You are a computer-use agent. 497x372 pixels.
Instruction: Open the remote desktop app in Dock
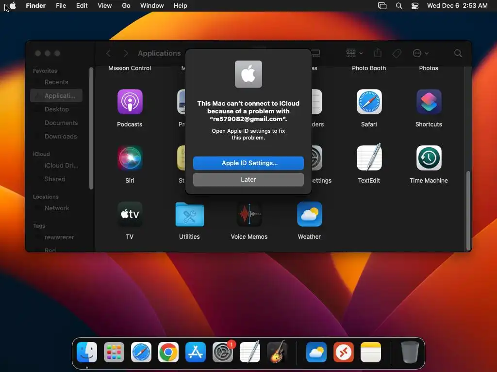click(344, 352)
